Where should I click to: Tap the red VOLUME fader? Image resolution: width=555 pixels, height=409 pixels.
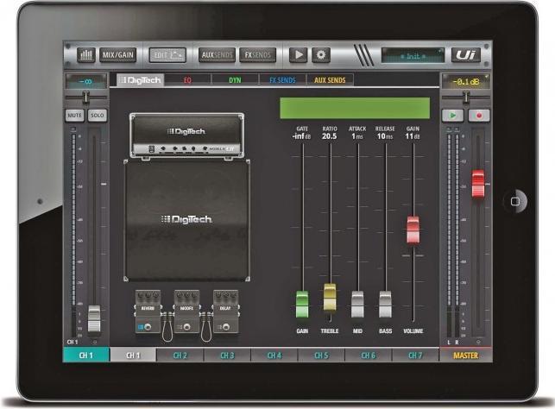(413, 230)
